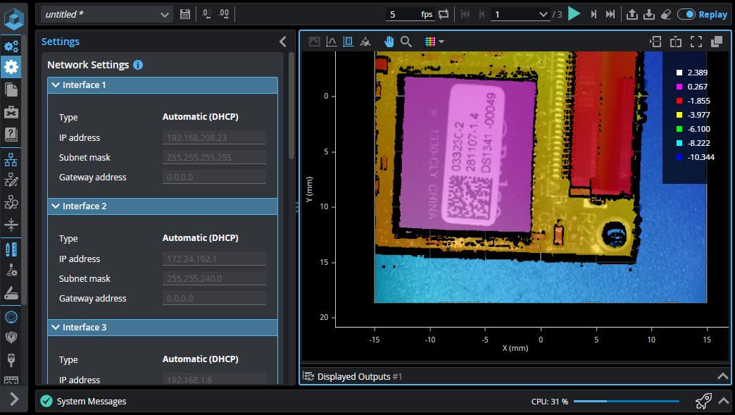Click the rocket icon in status bar

(703, 402)
